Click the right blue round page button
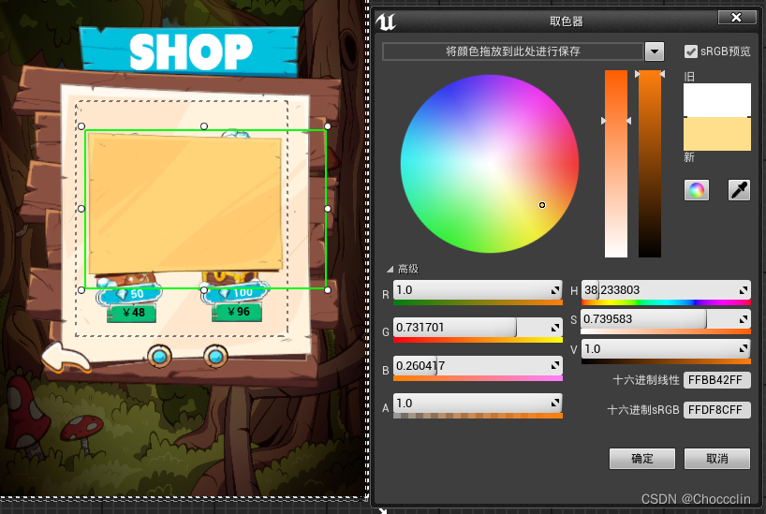766x514 pixels. tap(215, 357)
